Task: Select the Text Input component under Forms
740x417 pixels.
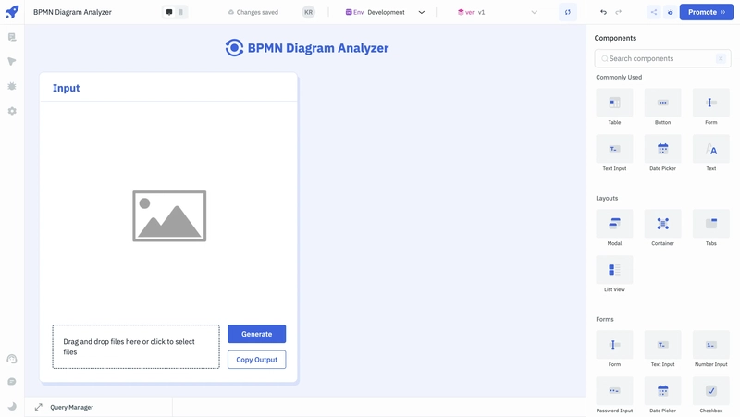Action: point(662,350)
